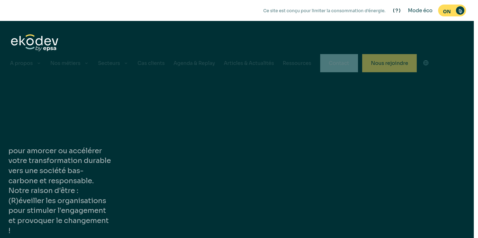The height and width of the screenshot is (238, 478).
Task: Expand the Secteurs chevron
Action: (126, 63)
